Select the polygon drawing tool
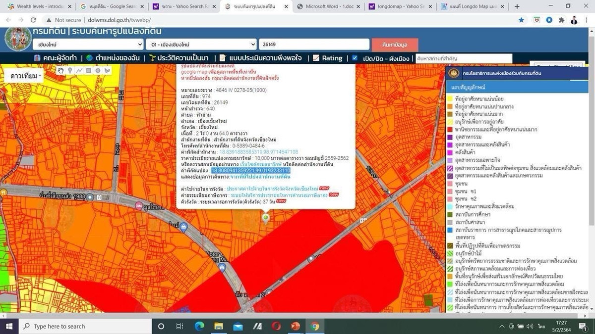 pyautogui.click(x=107, y=71)
